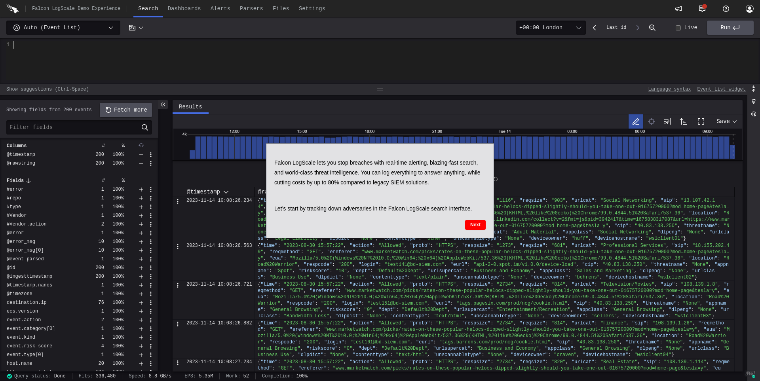The height and width of the screenshot is (381, 760).
Task: Open the Dashboards tab
Action: point(184,9)
